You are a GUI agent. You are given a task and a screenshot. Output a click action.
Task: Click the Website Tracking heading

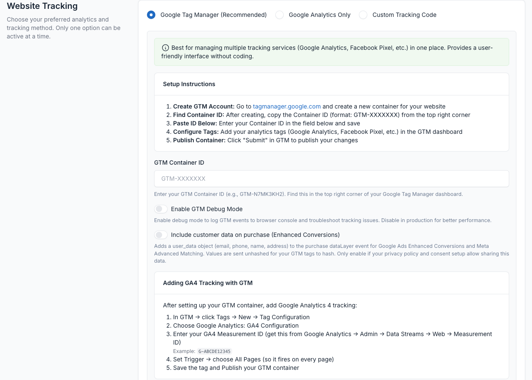[42, 6]
